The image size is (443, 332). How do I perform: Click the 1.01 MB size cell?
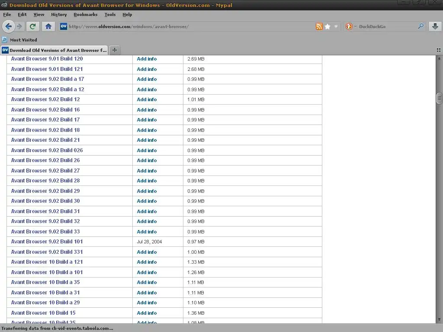pos(196,100)
